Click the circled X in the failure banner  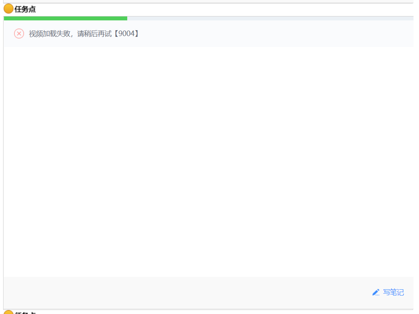tap(18, 34)
